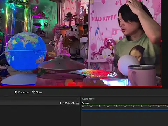Image resolution: width=168 pixels, height=126 pixels.
Task: Grab the bottom-center red resize handle
Action: coord(80,87)
